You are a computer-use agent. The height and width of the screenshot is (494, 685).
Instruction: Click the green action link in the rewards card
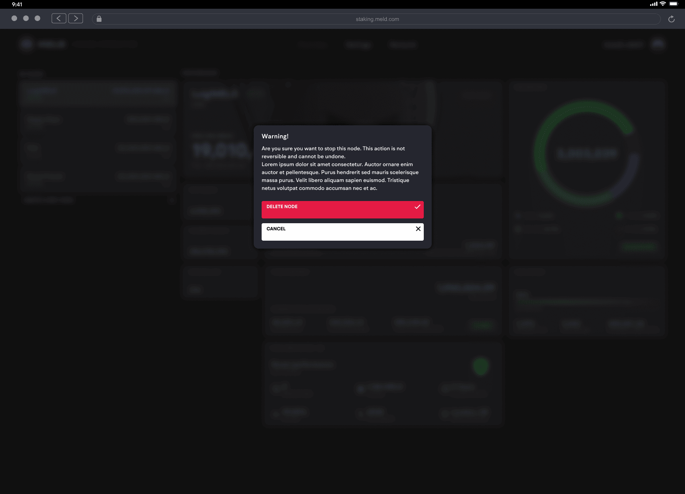638,246
